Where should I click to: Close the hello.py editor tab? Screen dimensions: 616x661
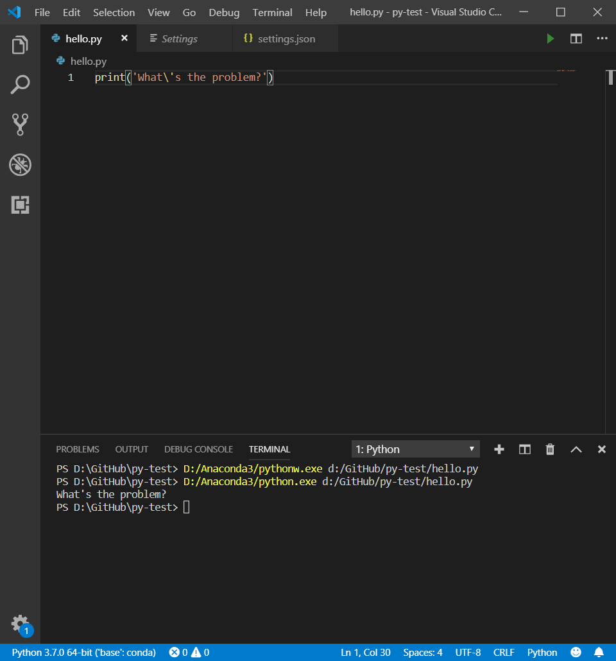click(x=124, y=38)
